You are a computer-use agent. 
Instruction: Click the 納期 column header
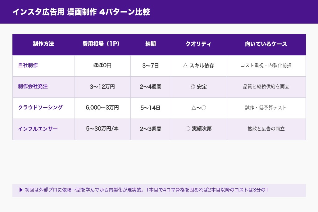tap(151, 44)
